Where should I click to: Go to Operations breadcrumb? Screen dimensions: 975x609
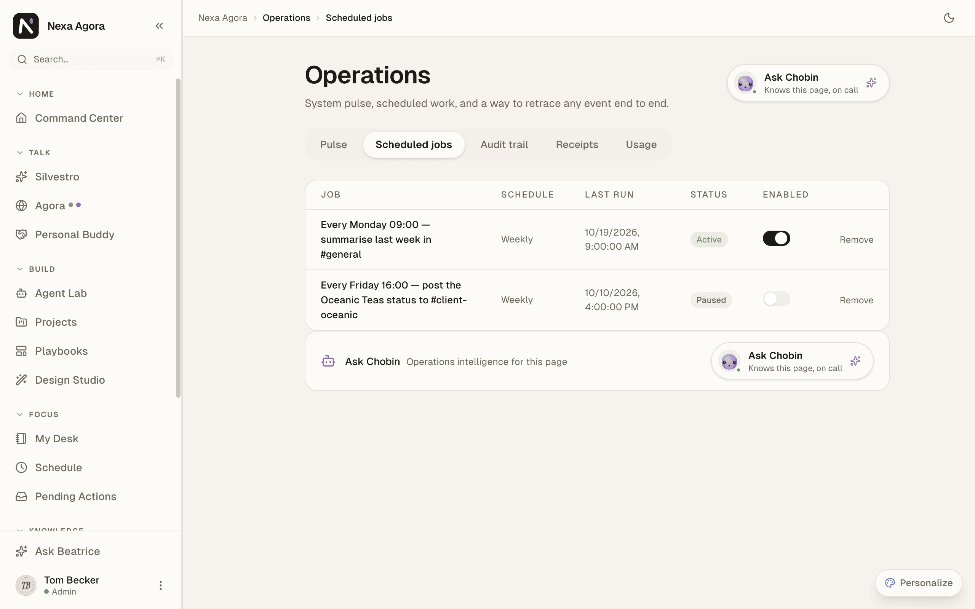click(286, 18)
